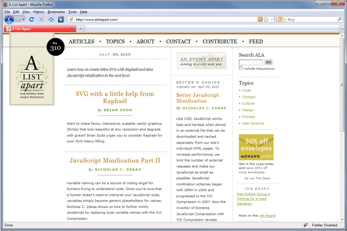Open the User Science topic

pos(253,124)
